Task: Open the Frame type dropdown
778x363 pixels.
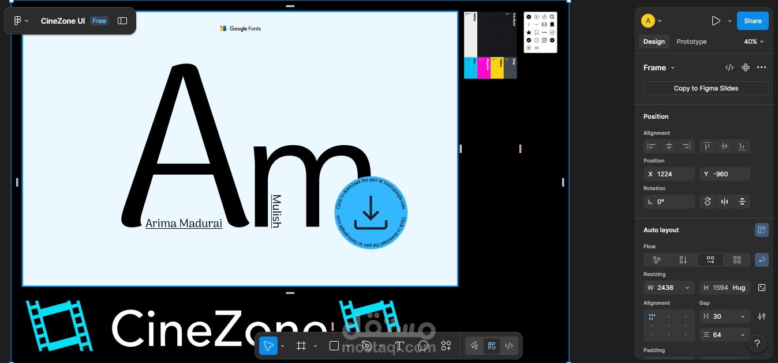Action: coord(659,67)
